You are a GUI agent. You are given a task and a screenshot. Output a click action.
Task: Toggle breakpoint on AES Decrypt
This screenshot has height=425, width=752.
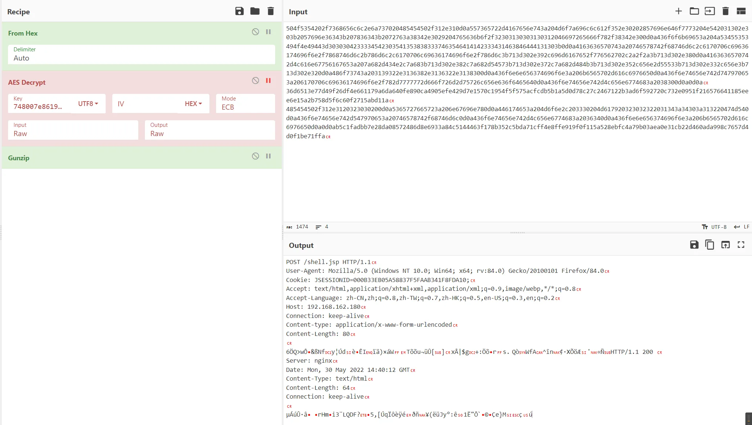tap(269, 81)
